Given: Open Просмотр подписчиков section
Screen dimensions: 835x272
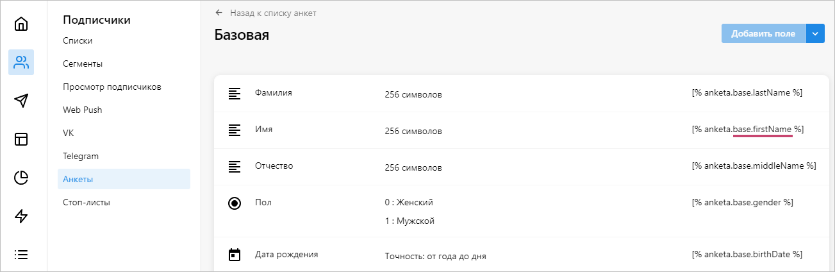Looking at the screenshot, I should tap(112, 87).
